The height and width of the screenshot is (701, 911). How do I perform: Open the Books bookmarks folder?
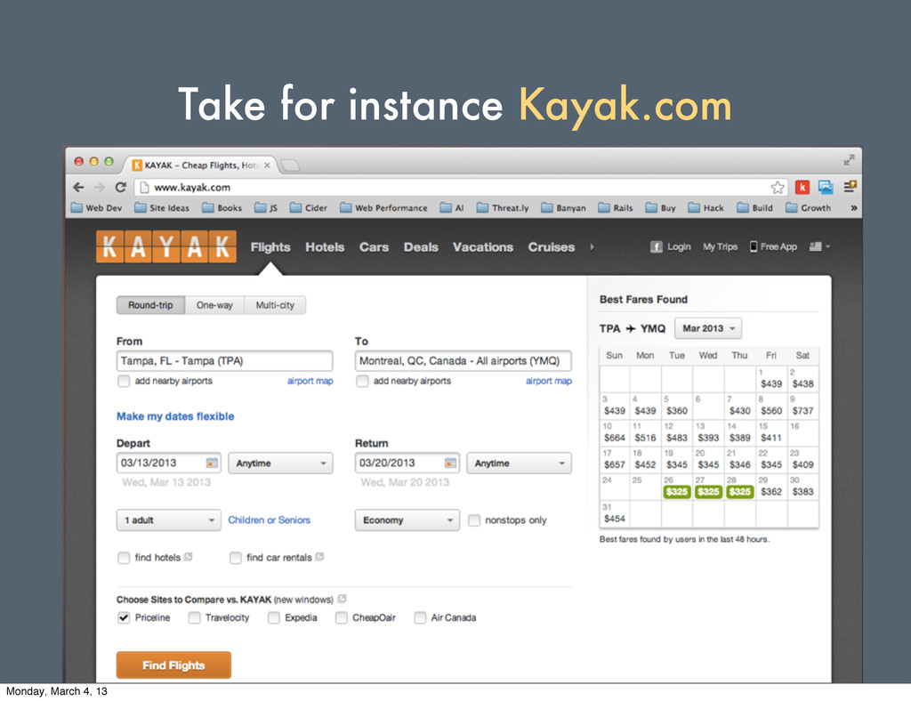coord(222,208)
